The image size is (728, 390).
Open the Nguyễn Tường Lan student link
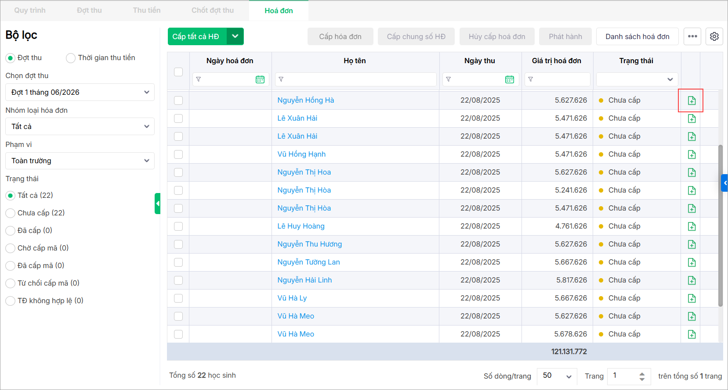pos(308,262)
